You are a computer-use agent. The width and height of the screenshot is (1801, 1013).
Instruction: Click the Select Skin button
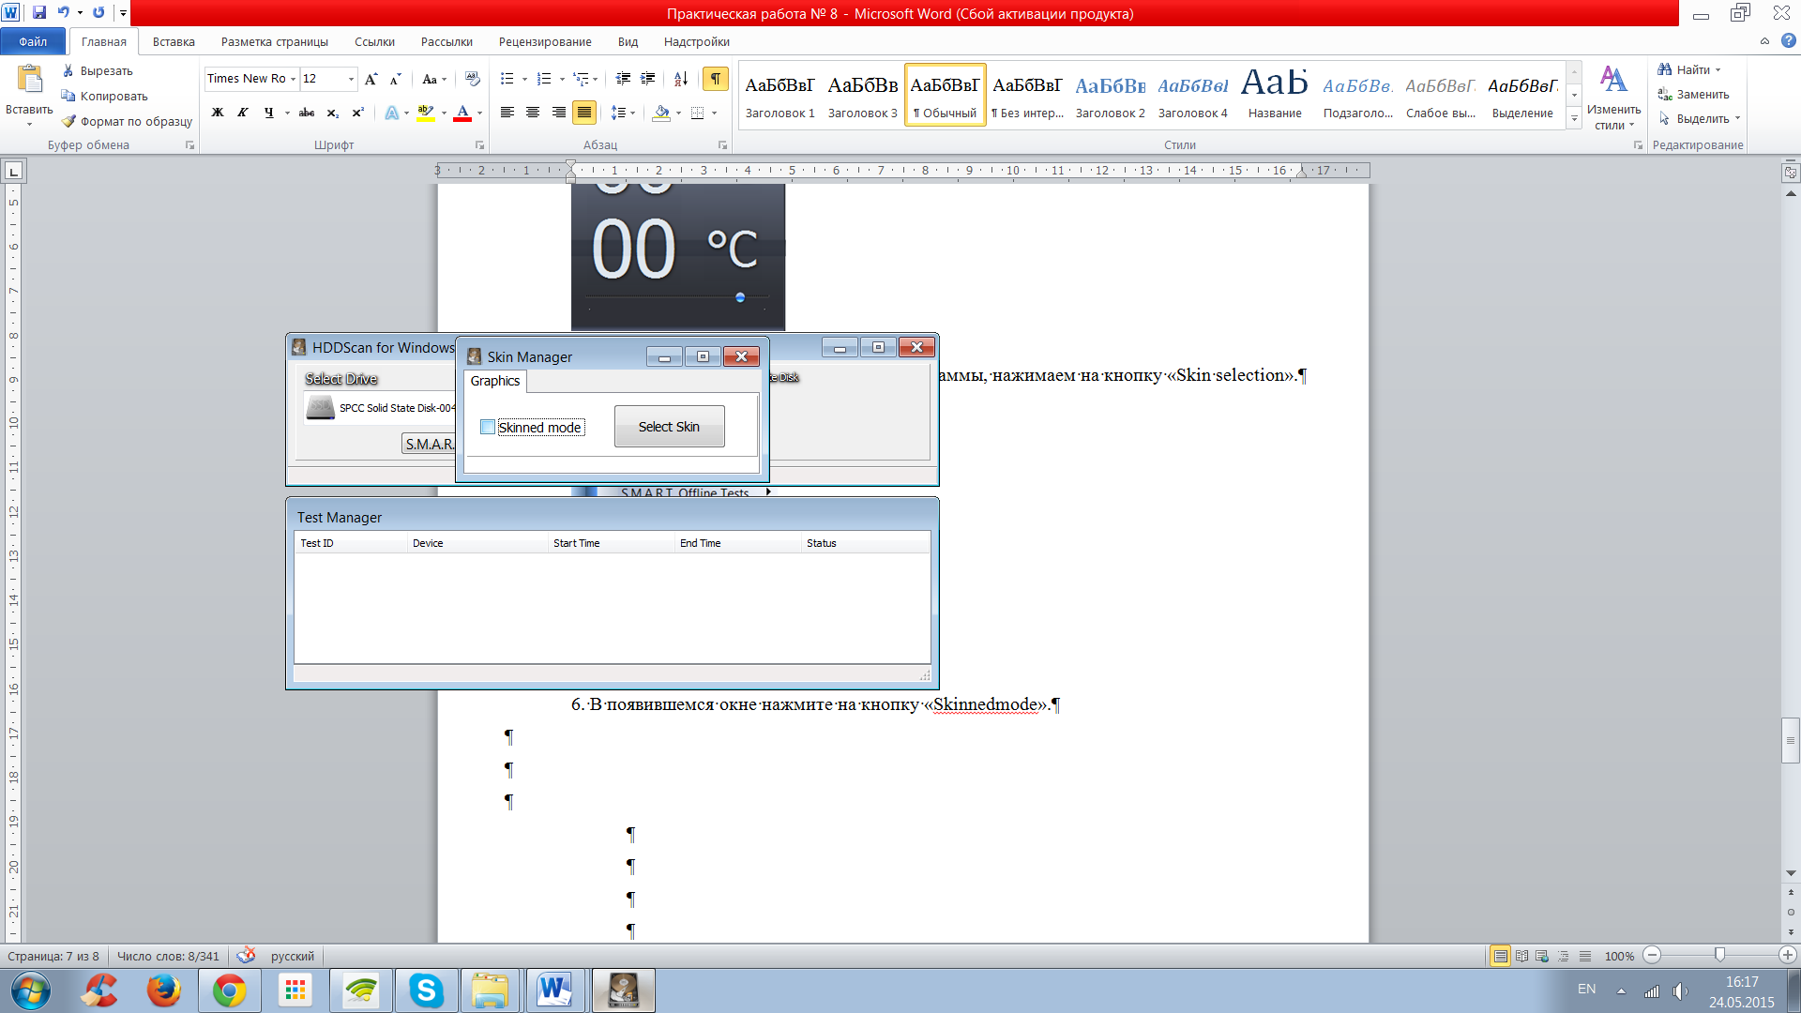(x=669, y=427)
